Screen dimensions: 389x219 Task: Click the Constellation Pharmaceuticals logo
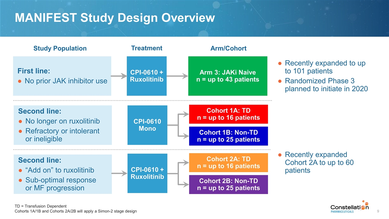350,207
